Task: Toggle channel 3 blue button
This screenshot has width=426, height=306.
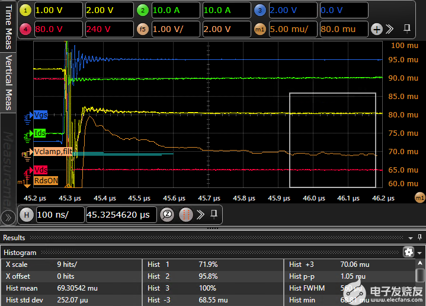Action: [260, 10]
